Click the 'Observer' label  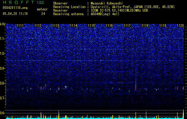point(60,3)
